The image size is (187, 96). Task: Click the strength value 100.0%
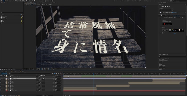click(x=175, y=33)
